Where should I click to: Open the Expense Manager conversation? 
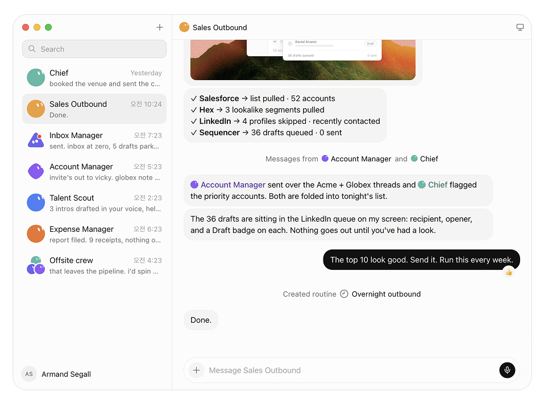click(94, 234)
